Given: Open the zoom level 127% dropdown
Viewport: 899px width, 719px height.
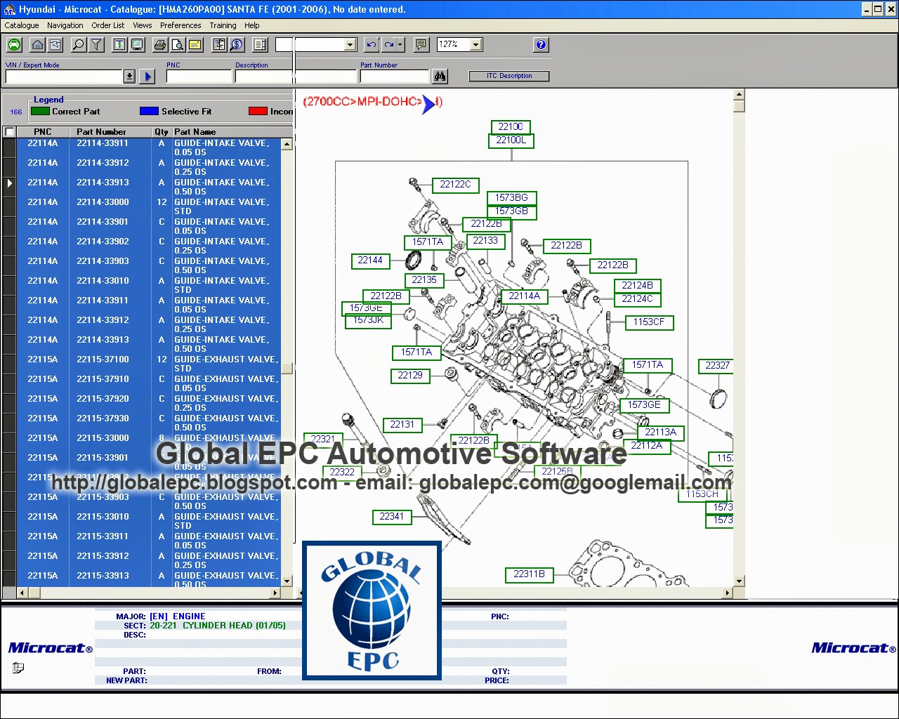Looking at the screenshot, I should [476, 44].
